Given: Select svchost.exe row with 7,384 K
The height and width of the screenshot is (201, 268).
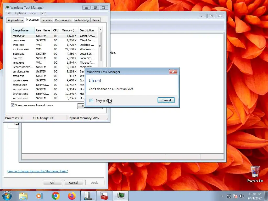Looking at the screenshot, I should [48, 89].
